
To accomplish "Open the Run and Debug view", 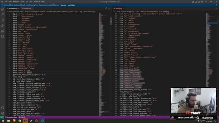I will point(3,26).
